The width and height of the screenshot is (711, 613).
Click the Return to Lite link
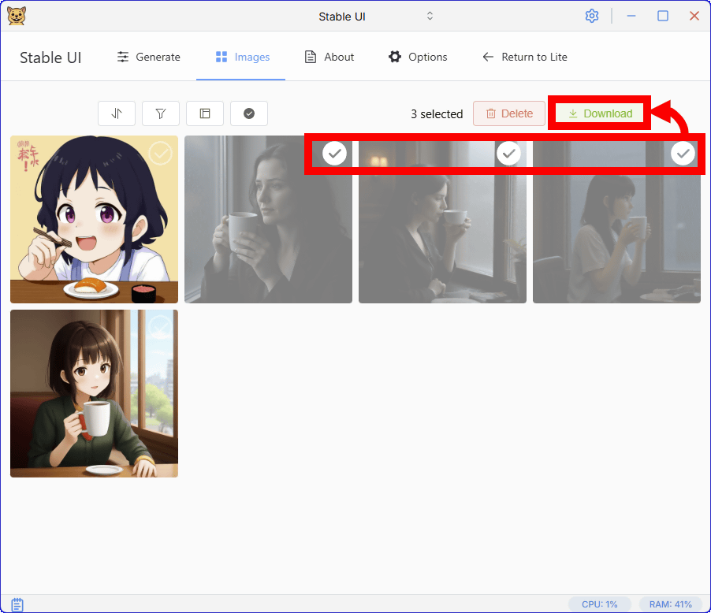coord(525,57)
